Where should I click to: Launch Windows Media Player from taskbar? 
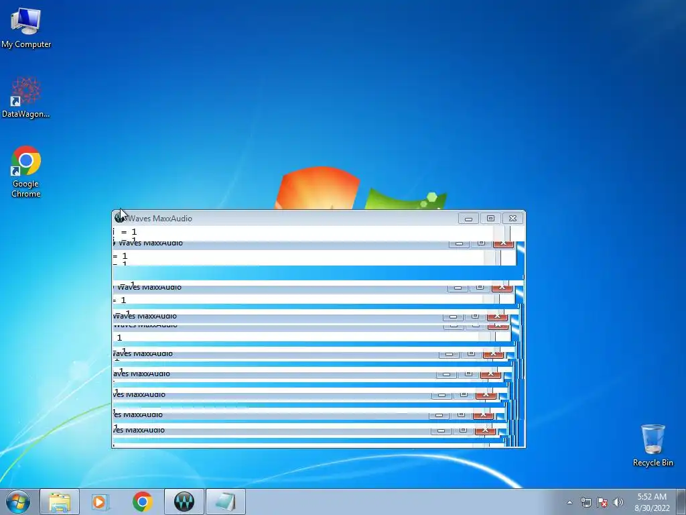click(x=100, y=502)
